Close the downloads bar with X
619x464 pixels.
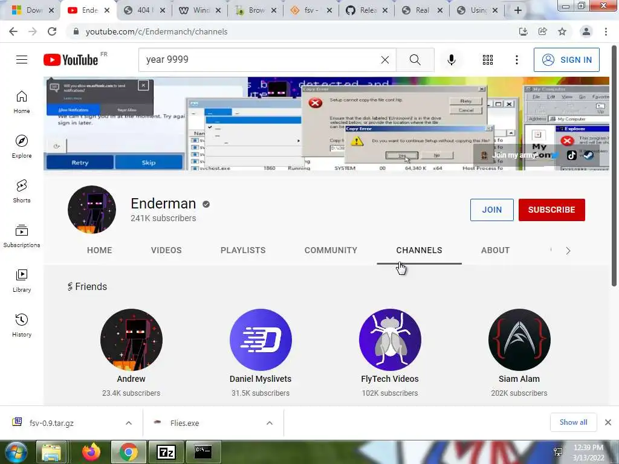(x=608, y=422)
